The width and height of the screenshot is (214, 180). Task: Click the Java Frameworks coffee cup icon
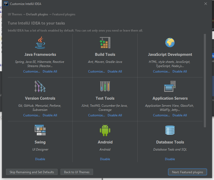click(40, 43)
